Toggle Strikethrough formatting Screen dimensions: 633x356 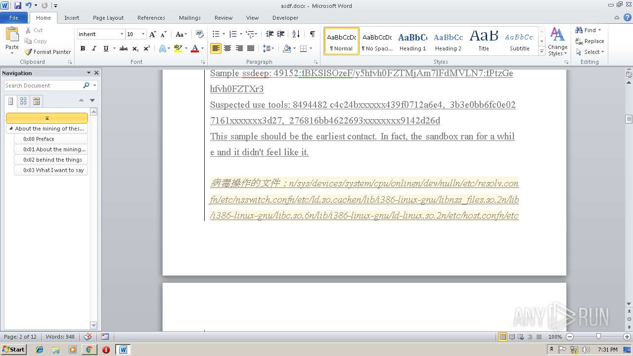pos(124,48)
